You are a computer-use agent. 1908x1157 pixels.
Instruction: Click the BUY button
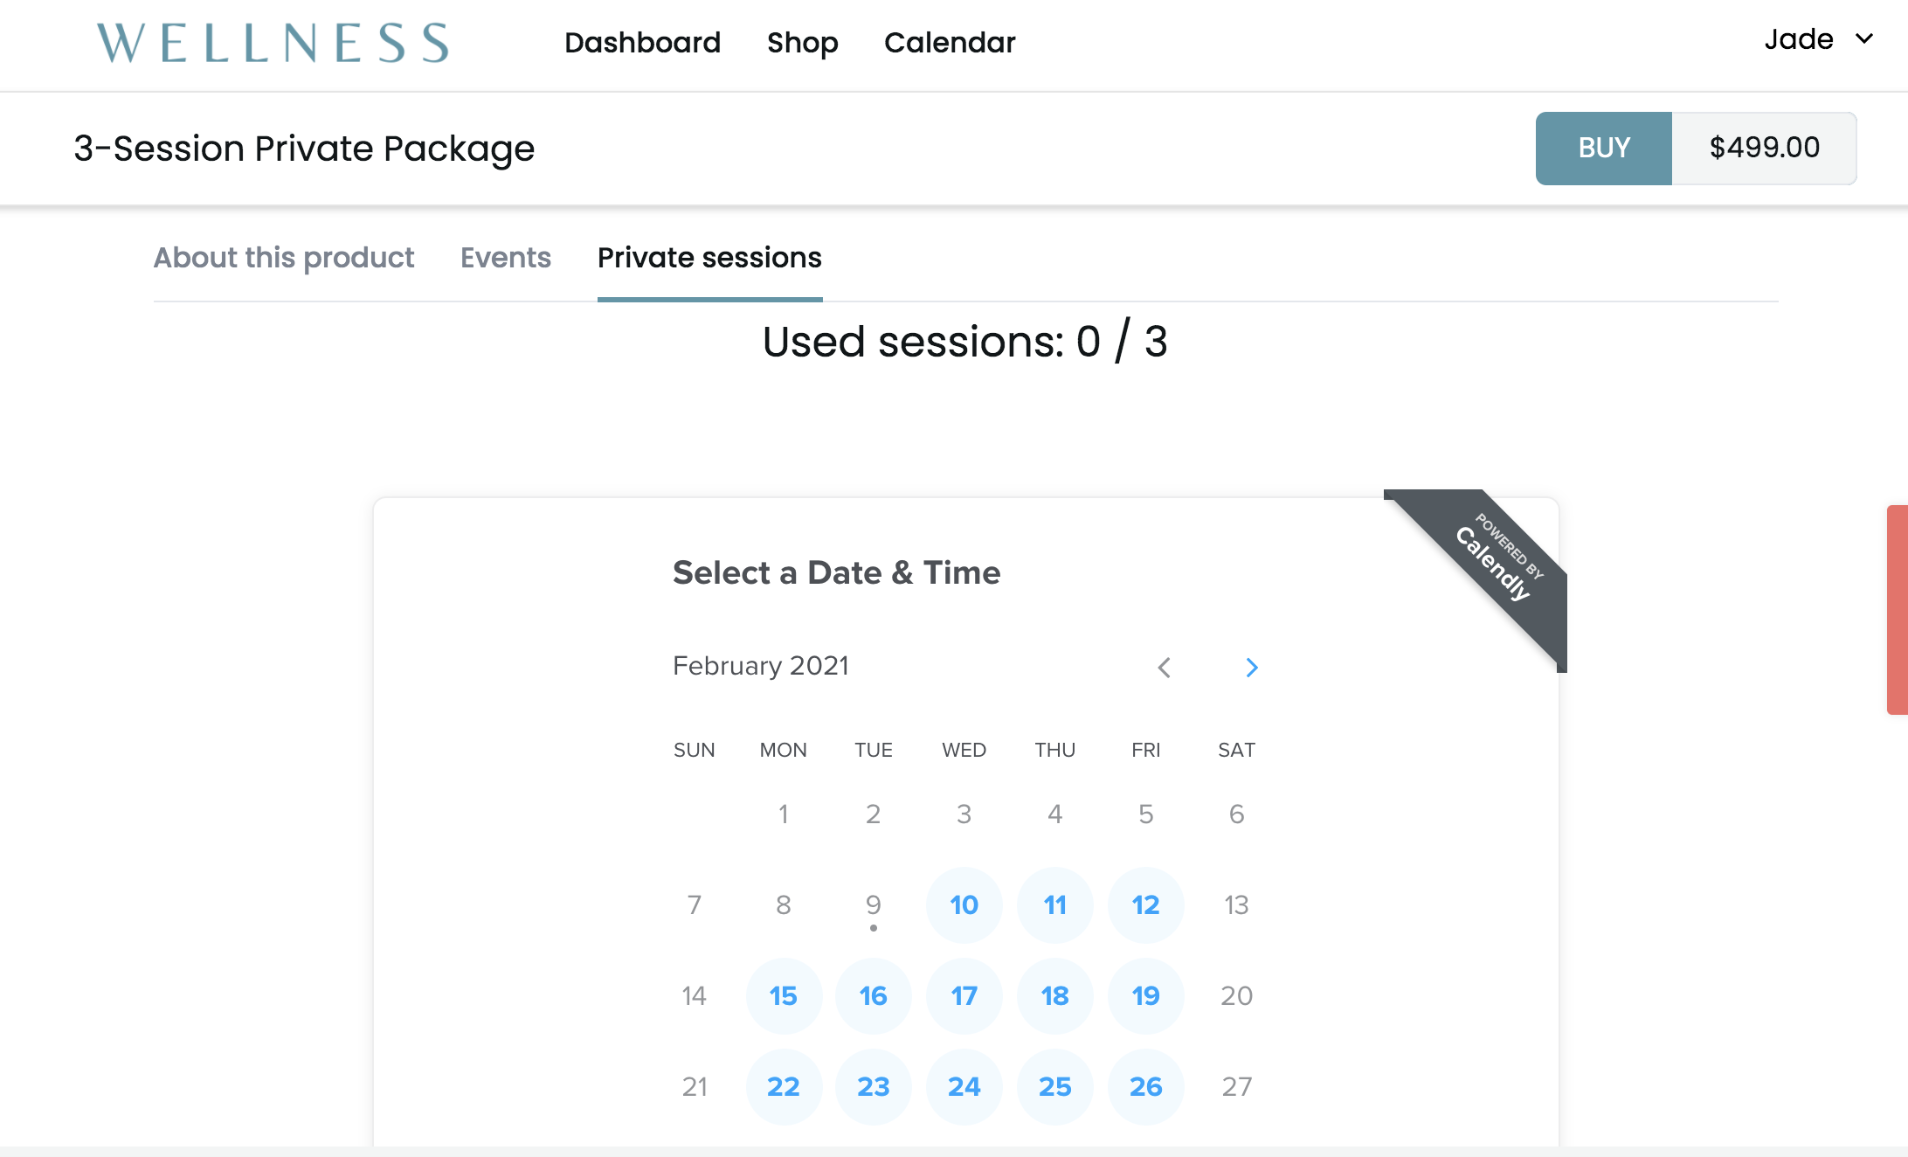tap(1604, 148)
